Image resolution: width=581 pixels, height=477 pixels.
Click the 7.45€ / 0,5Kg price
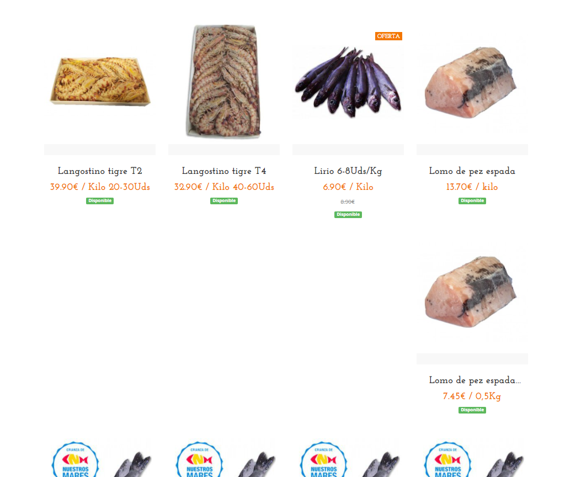(472, 396)
